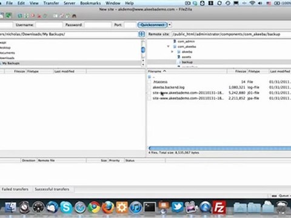
Task: Collapse the com_akeeba remote tree folder
Action: [x=168, y=47]
